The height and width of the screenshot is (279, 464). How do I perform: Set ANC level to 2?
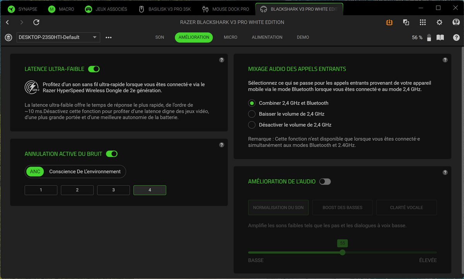coord(77,190)
